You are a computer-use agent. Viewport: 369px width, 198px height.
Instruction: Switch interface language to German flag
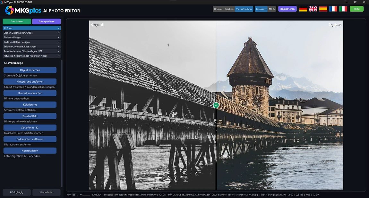pos(303,9)
